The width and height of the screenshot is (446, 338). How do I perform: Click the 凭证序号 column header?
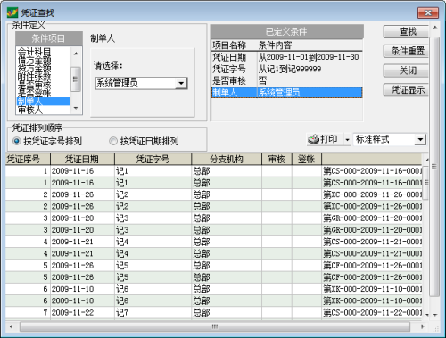click(x=28, y=160)
